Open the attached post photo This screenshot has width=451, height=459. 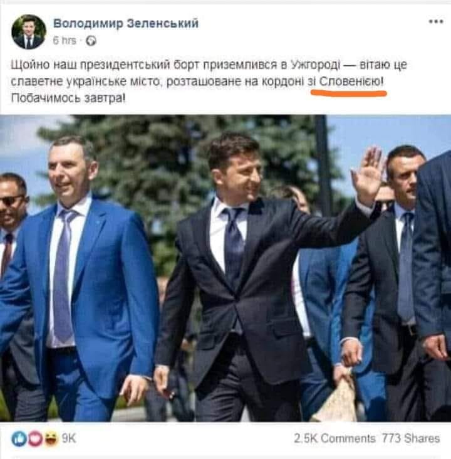coord(225,268)
